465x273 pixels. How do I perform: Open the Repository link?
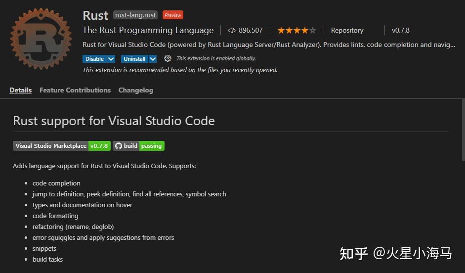pyautogui.click(x=347, y=30)
